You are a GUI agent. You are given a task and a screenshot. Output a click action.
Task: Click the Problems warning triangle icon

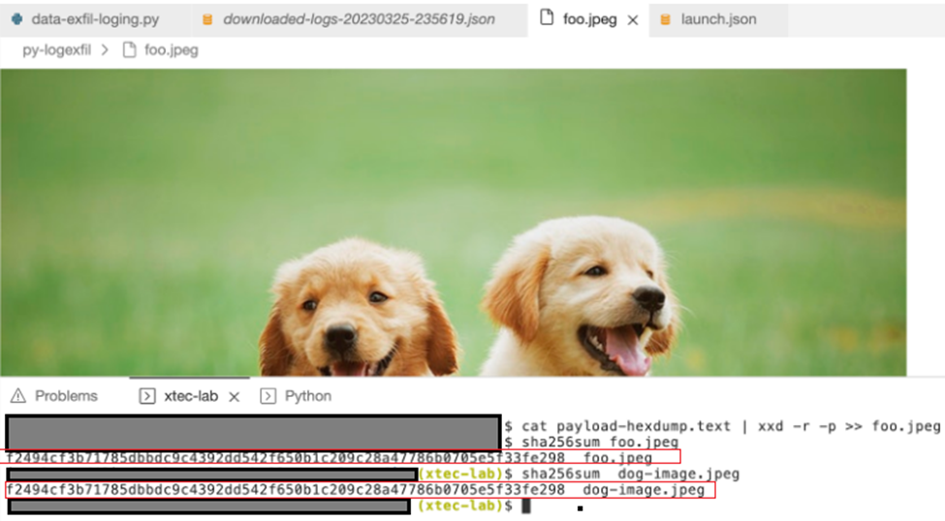[x=18, y=396]
